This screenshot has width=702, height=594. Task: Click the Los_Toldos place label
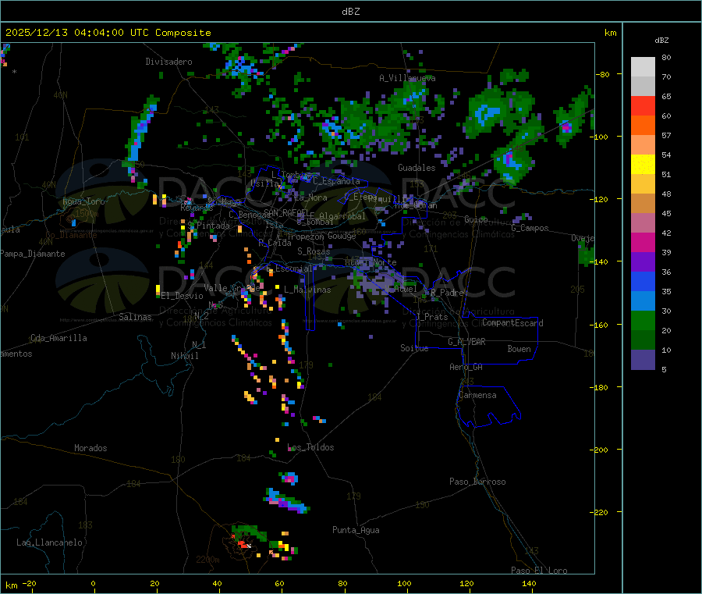pyautogui.click(x=310, y=447)
